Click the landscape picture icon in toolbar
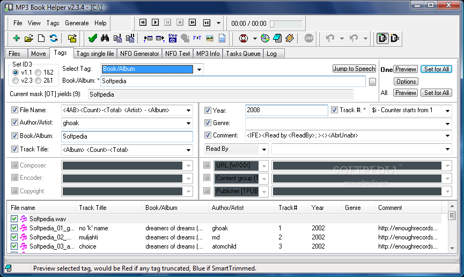This screenshot has width=464, height=277. (x=210, y=38)
